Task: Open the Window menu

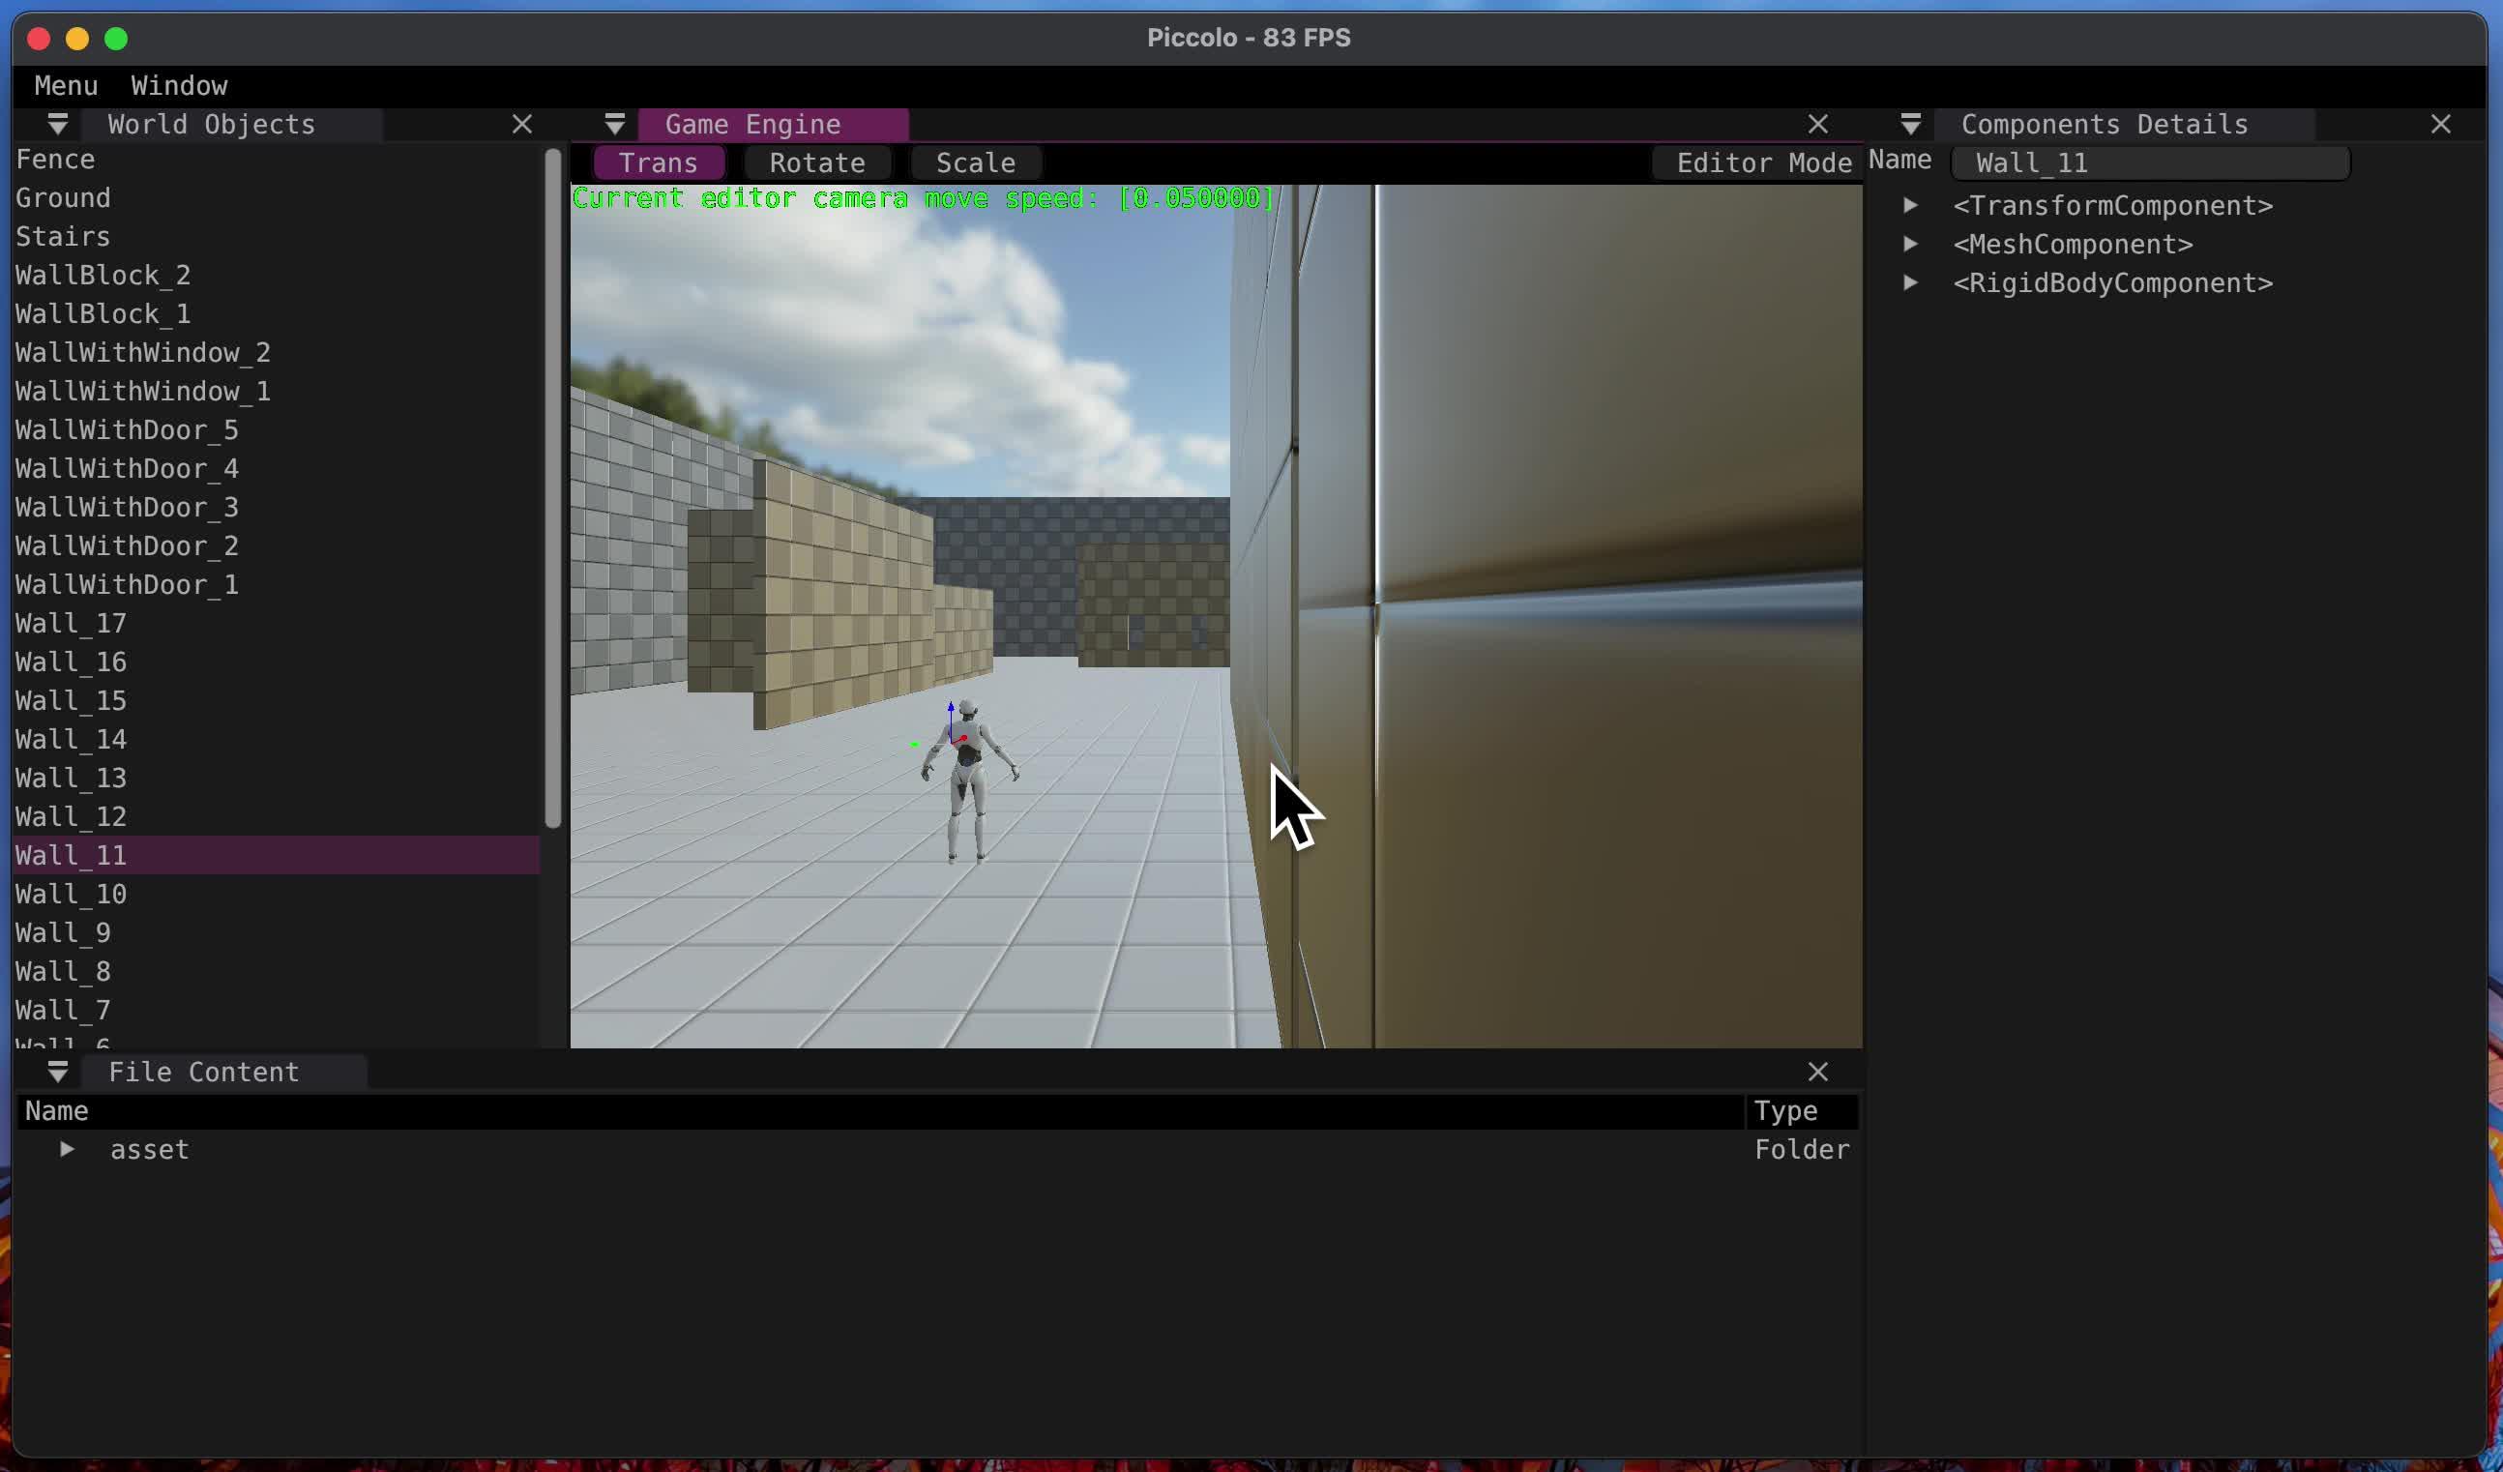Action: tap(179, 85)
